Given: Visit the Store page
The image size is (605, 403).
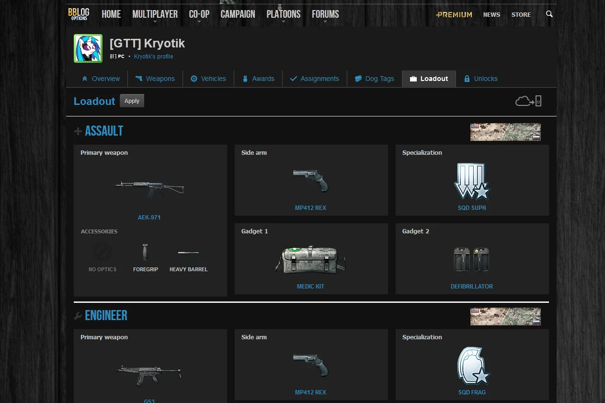Looking at the screenshot, I should (521, 15).
